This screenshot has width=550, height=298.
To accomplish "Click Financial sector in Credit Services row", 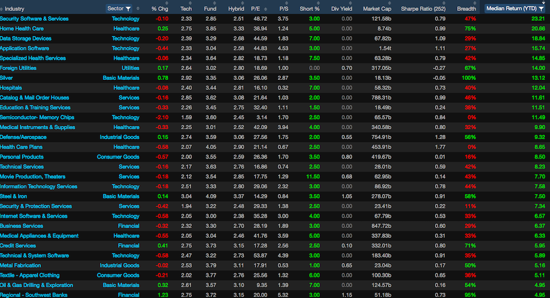I will point(129,246).
